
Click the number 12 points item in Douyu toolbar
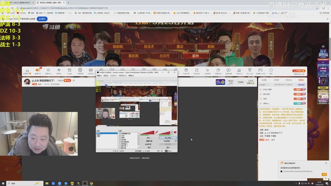(27, 71)
